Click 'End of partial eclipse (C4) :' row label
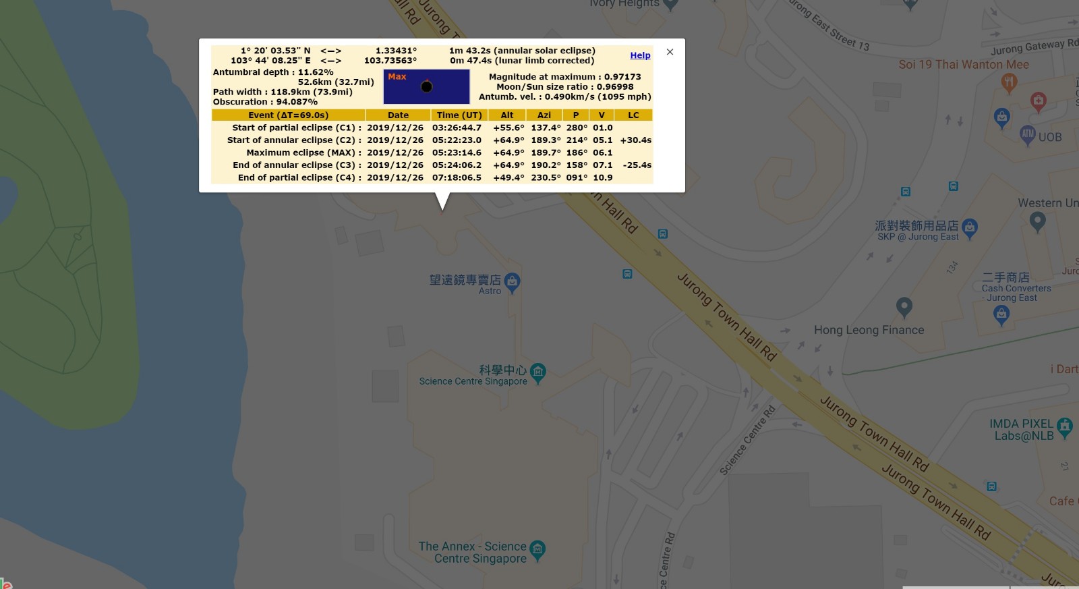The width and height of the screenshot is (1079, 589). point(300,178)
